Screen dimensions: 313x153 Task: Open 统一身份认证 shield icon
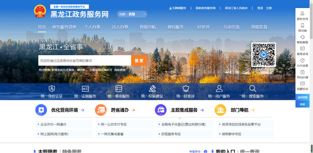point(52,88)
